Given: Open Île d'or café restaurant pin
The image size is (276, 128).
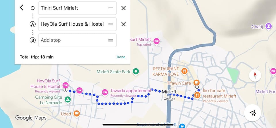Looking at the screenshot, I should [197, 95].
